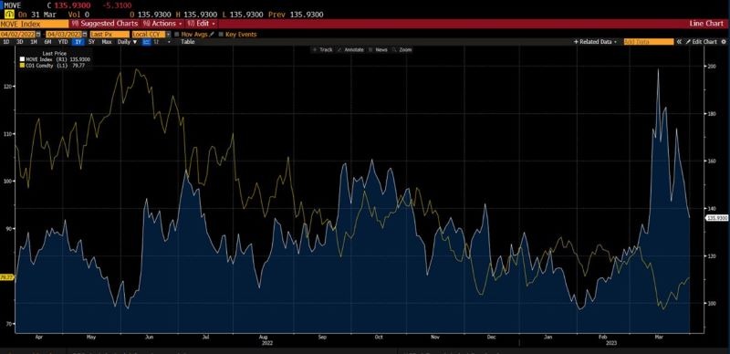Click the News overlay tool
730x354 pixels.
point(378,49)
